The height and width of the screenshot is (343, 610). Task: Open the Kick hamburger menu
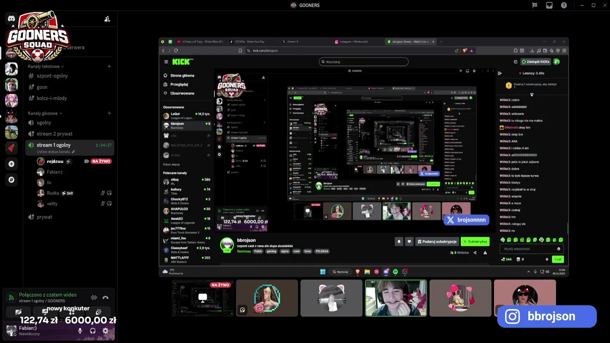click(166, 61)
